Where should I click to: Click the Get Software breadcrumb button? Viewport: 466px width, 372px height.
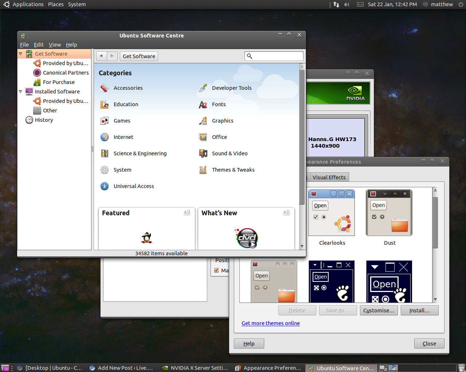[139, 56]
